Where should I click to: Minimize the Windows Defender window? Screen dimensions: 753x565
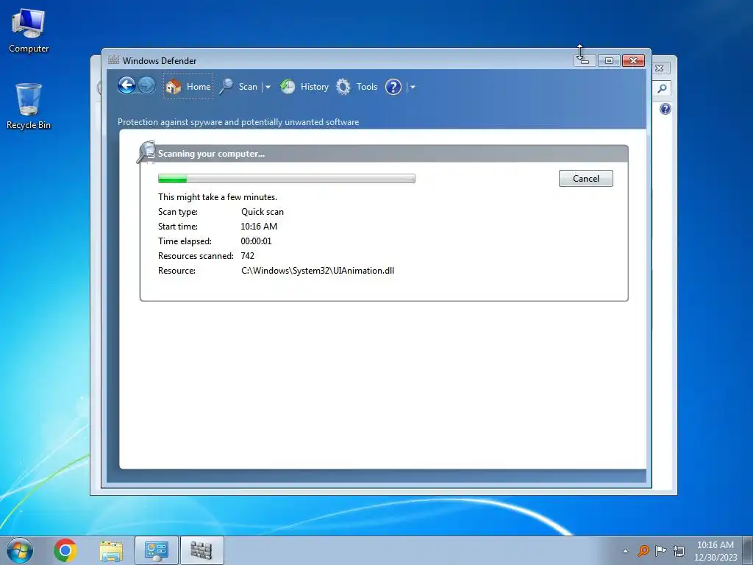pos(585,61)
